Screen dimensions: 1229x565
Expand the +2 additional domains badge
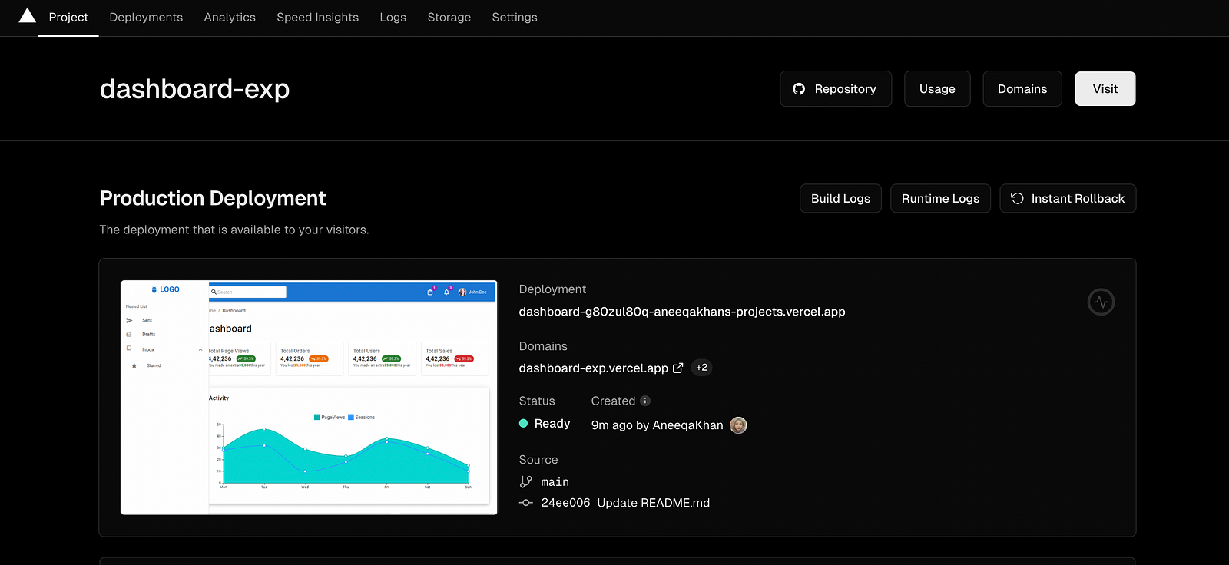tap(701, 368)
